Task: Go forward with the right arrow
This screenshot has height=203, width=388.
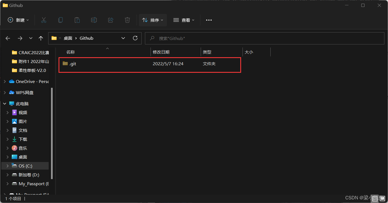Action: tap(20, 38)
